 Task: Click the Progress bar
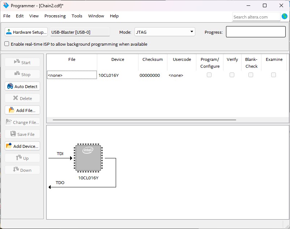(x=256, y=32)
